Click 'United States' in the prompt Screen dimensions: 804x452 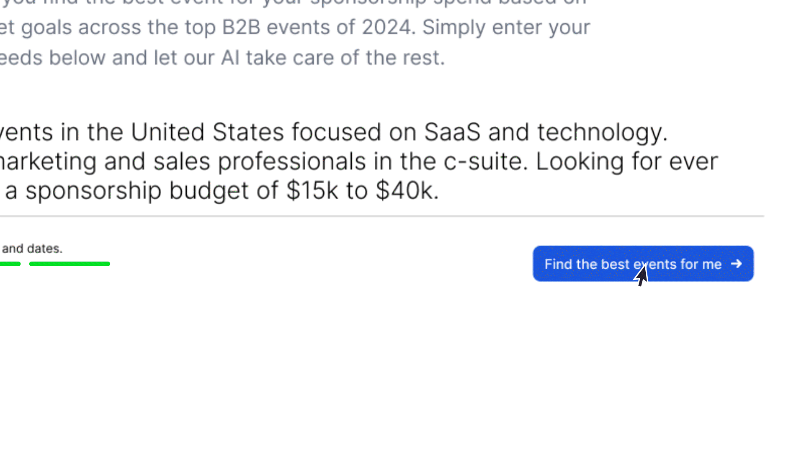[x=207, y=132]
